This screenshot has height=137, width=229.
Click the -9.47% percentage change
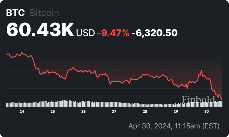pyautogui.click(x=113, y=32)
